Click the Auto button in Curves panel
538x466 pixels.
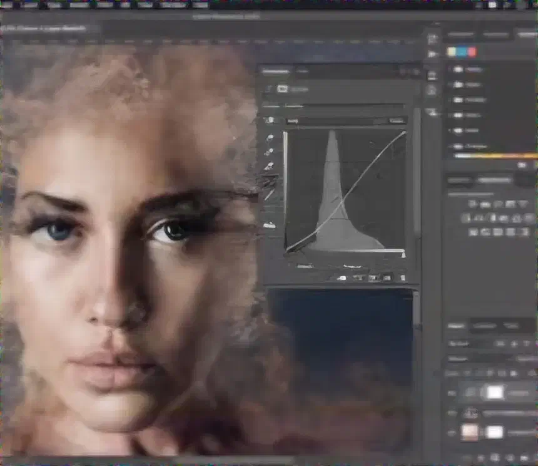(397, 120)
